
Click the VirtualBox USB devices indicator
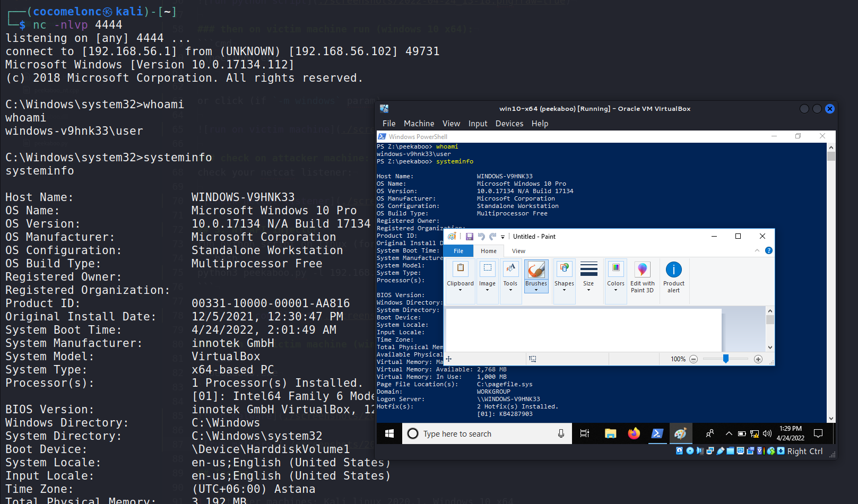pyautogui.click(x=721, y=451)
